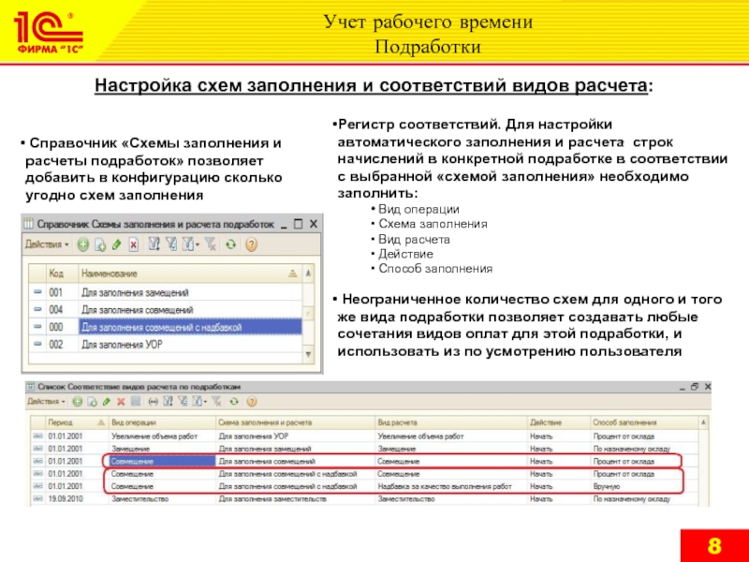Screen dimensions: 749x562
Task: Click filter history funnel in Список toolbar
Action: 197,402
